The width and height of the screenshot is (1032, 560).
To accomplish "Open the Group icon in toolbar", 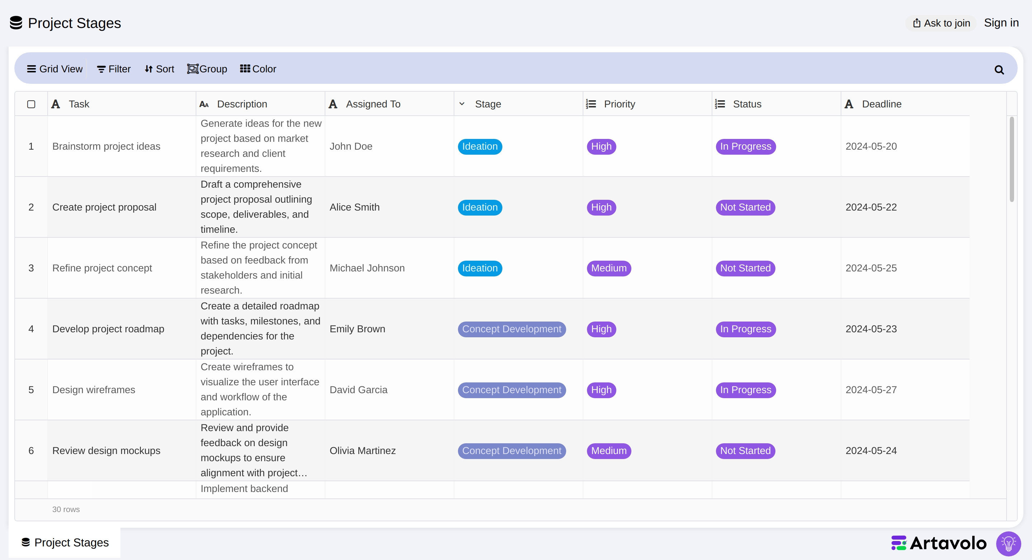I will pos(193,69).
